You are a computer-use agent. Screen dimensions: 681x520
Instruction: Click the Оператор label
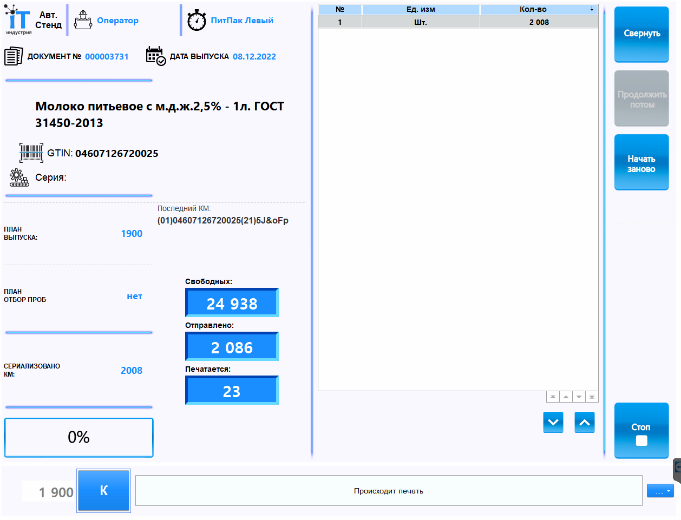[x=117, y=21]
